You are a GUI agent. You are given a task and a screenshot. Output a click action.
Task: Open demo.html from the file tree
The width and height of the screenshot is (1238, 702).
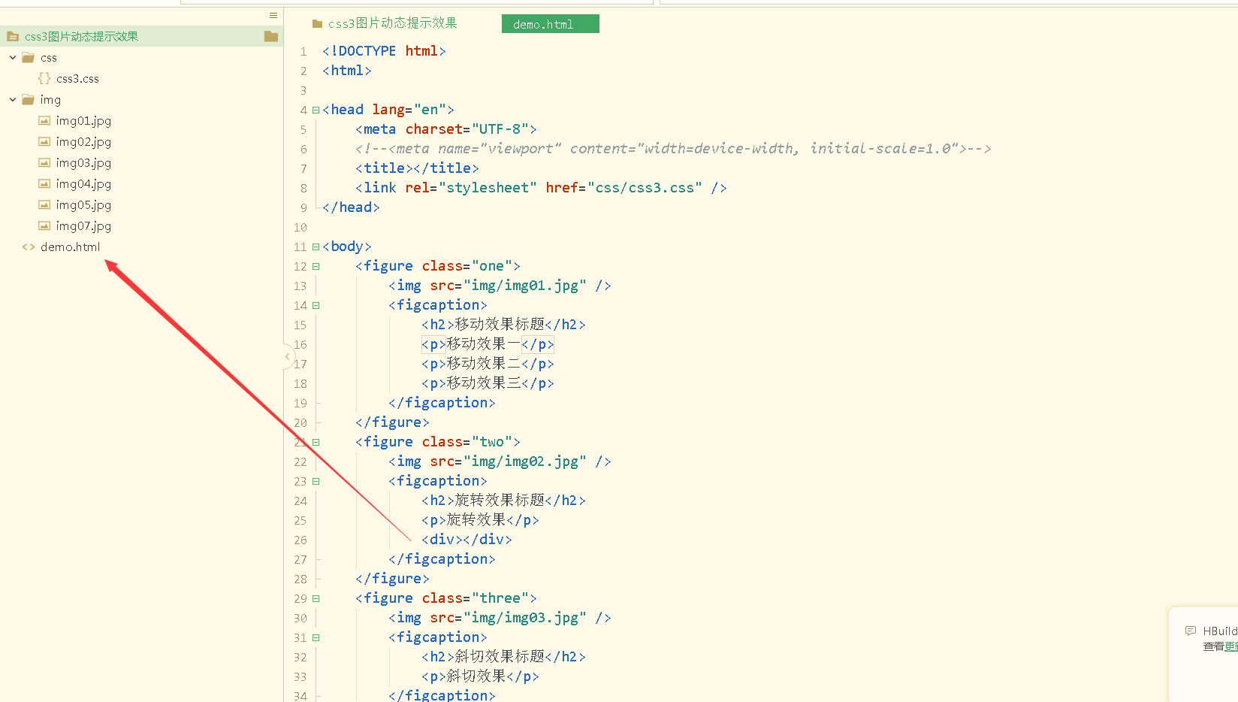[70, 247]
